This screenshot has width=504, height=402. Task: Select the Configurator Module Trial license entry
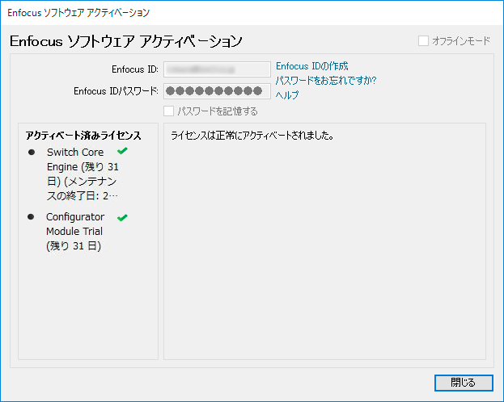pyautogui.click(x=75, y=232)
